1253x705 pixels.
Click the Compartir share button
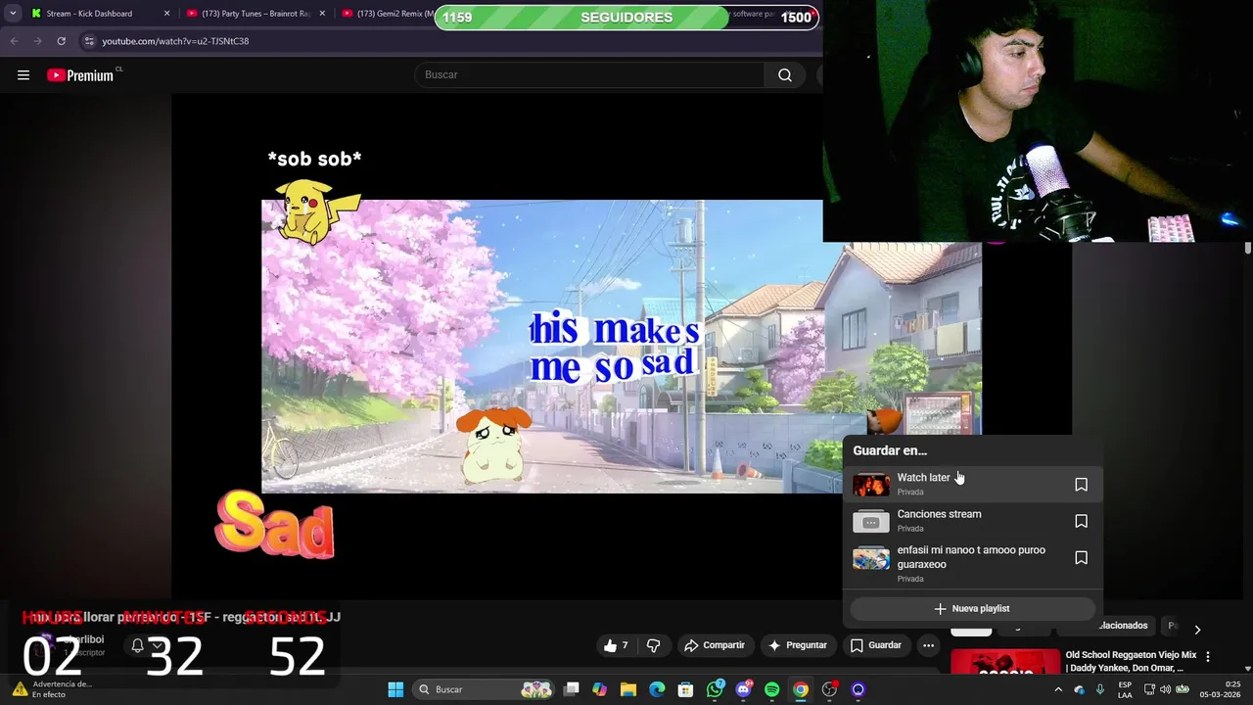[715, 645]
